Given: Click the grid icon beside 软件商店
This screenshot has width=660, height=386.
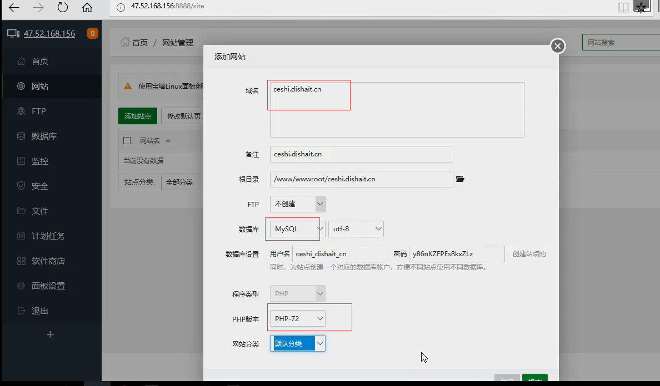Looking at the screenshot, I should [x=21, y=261].
